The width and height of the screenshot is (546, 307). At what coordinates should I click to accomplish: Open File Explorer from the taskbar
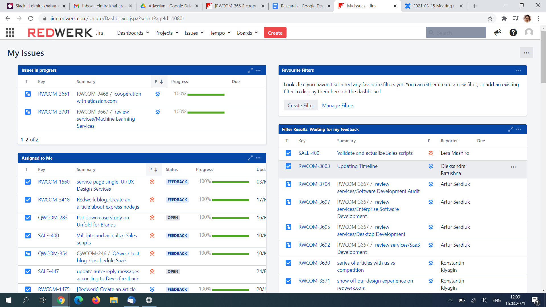(x=114, y=300)
